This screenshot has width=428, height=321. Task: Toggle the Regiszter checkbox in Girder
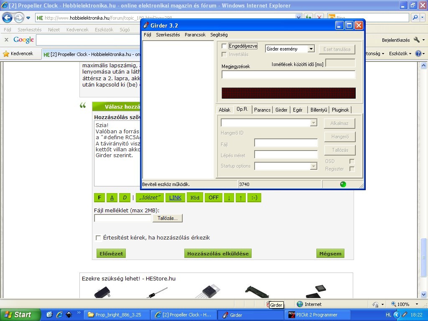(352, 169)
